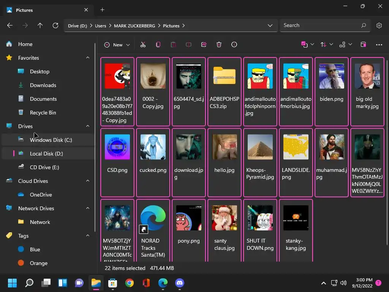Screen dimensions: 389x292
Task: Select the Pictures tab
Action: tap(47, 10)
